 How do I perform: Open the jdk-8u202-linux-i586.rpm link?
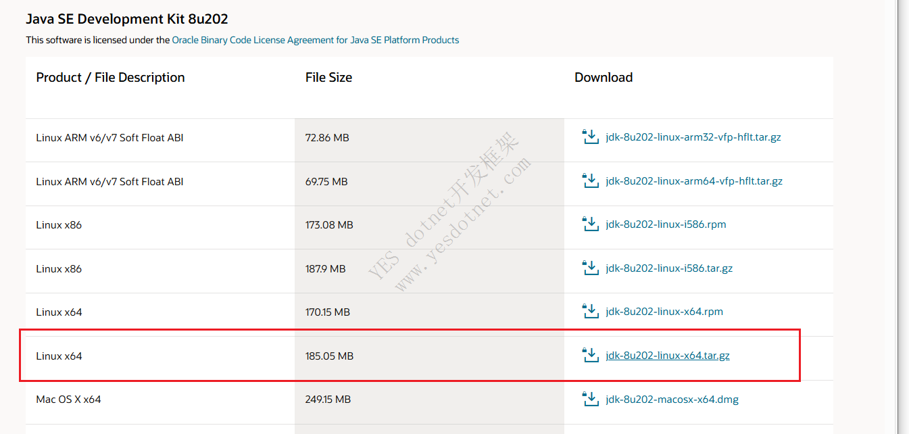666,224
